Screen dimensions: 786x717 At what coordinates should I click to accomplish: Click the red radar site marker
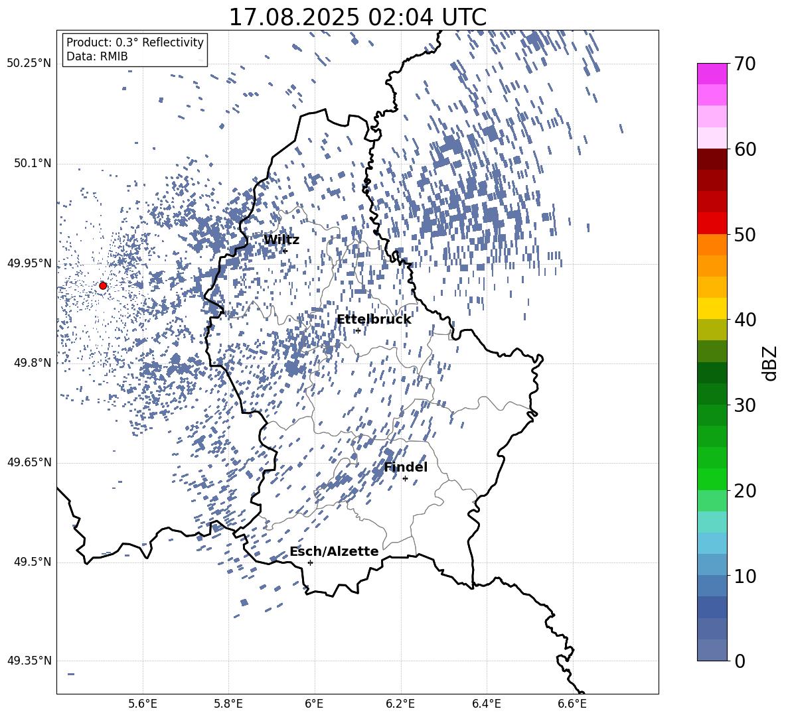coord(103,285)
